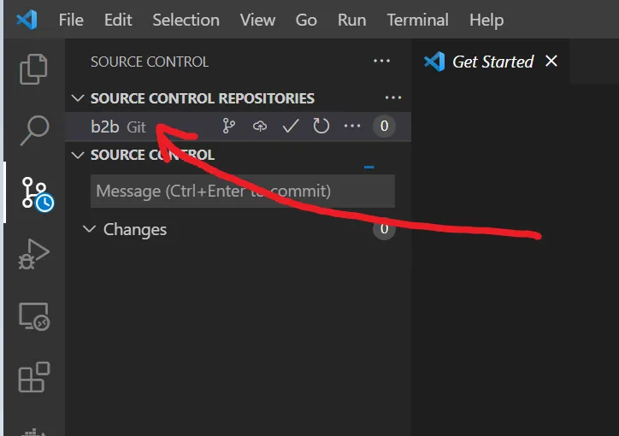This screenshot has width=619, height=436.
Task: Open the Search view icon
Action: pos(34,129)
